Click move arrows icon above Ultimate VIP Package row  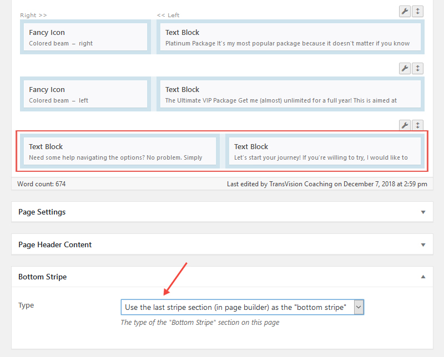coord(417,68)
